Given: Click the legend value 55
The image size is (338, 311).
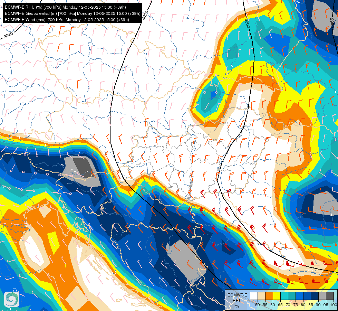Looking at the screenshot, I should coord(265,305).
